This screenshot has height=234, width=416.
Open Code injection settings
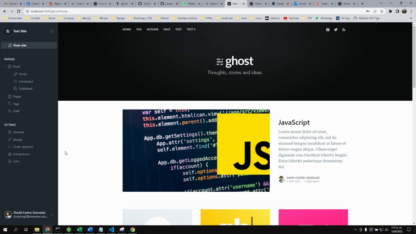pos(23,147)
